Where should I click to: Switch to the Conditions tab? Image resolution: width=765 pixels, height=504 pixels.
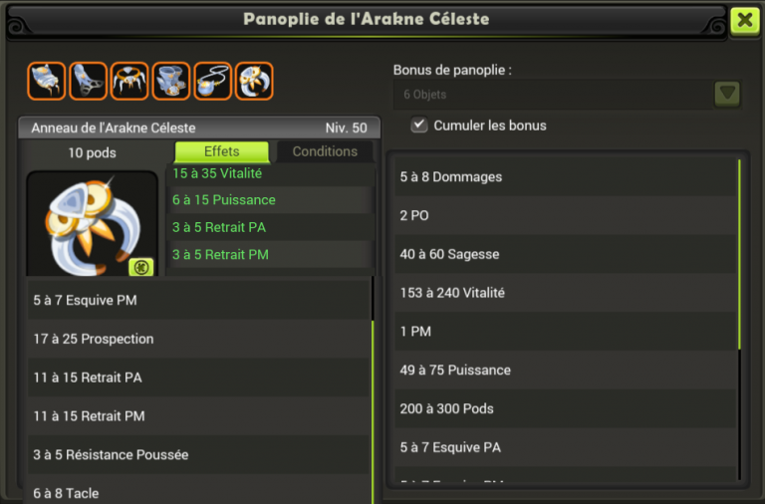(x=325, y=151)
